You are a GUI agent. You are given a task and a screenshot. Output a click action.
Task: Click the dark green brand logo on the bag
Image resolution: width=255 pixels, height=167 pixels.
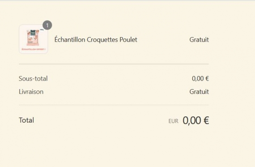[33, 32]
